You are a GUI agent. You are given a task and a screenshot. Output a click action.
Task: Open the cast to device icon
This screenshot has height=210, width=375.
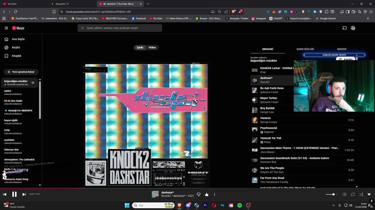pyautogui.click(x=345, y=28)
